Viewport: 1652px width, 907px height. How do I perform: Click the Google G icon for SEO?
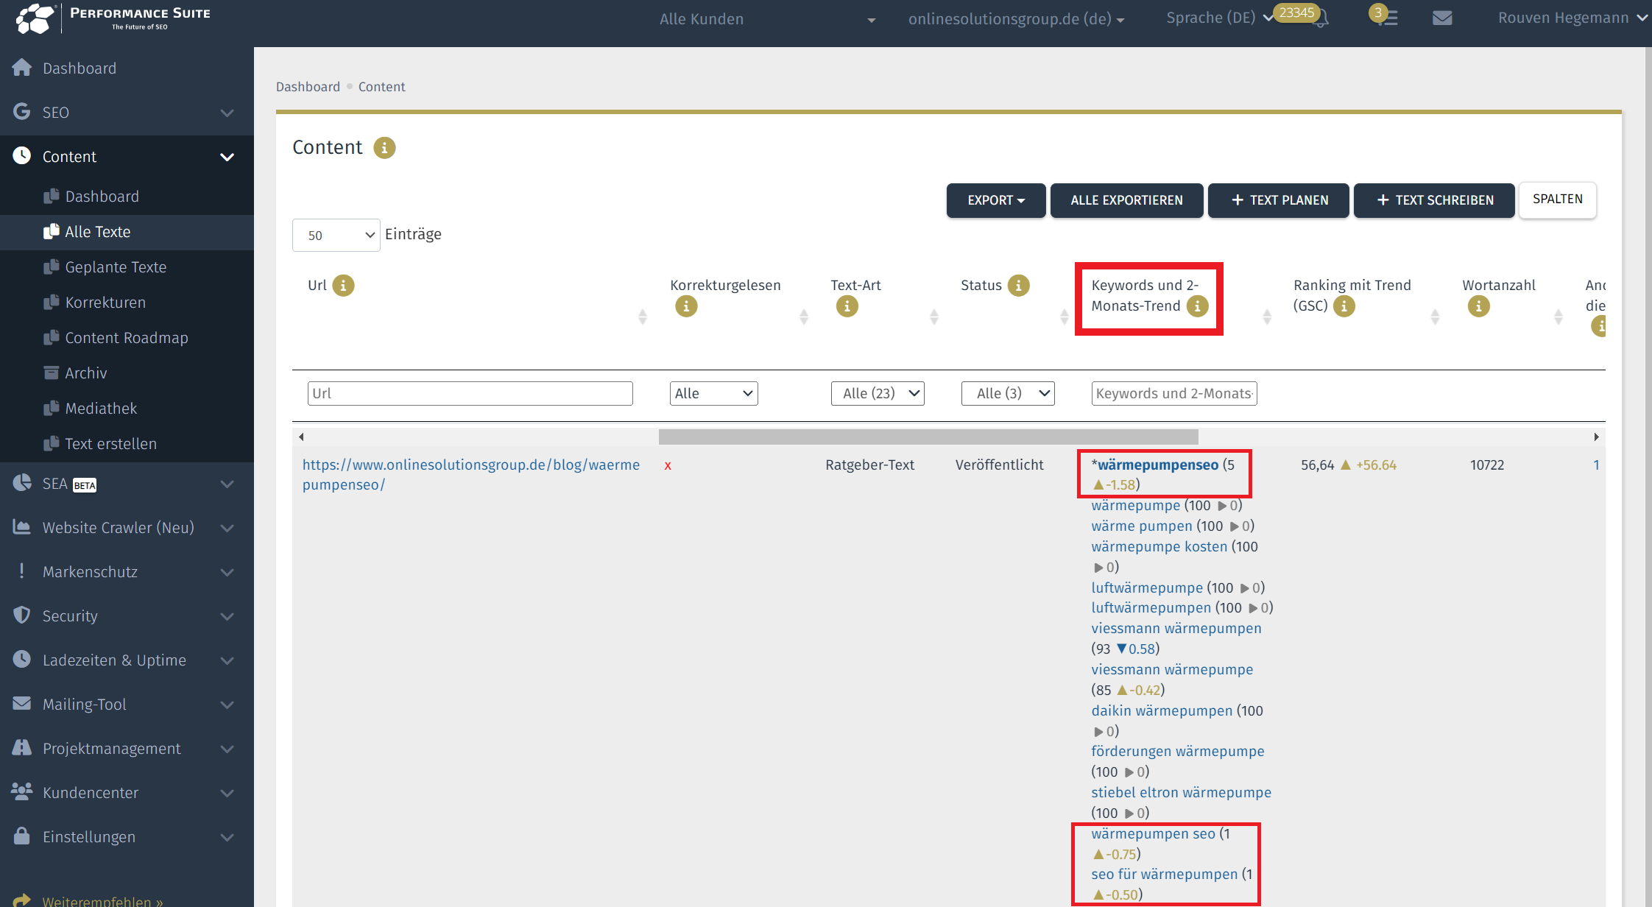pos(22,111)
